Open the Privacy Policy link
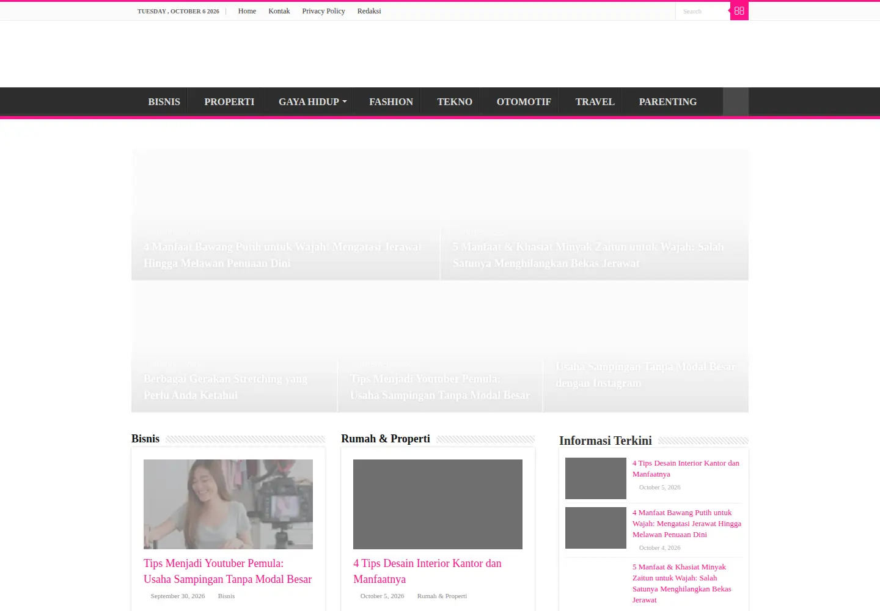This screenshot has width=880, height=611. point(323,11)
